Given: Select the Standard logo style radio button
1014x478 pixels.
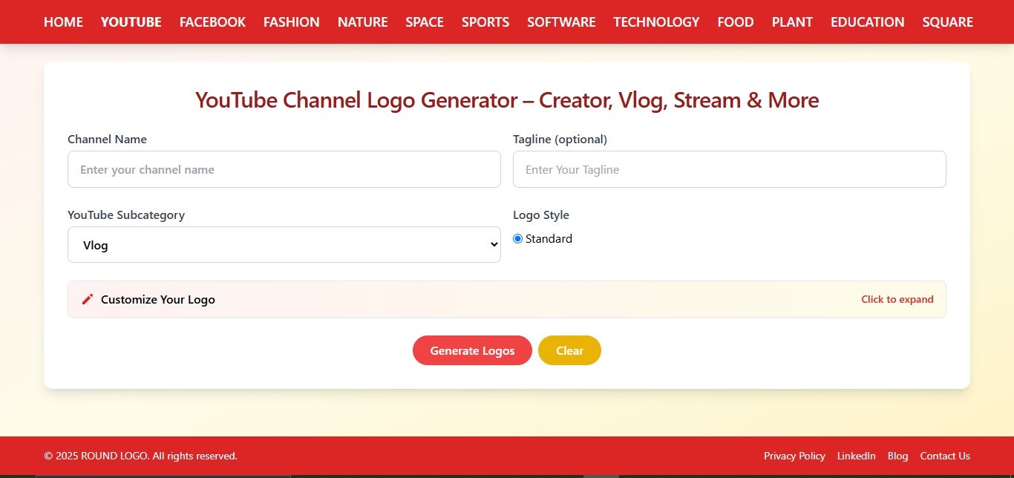Looking at the screenshot, I should [x=517, y=239].
